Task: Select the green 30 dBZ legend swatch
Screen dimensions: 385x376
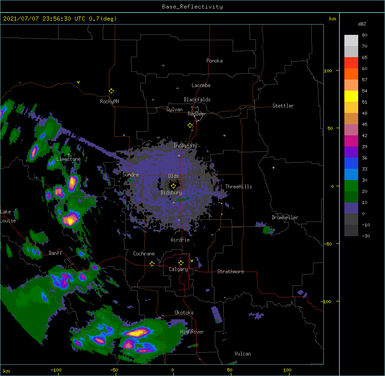Action: [x=351, y=186]
